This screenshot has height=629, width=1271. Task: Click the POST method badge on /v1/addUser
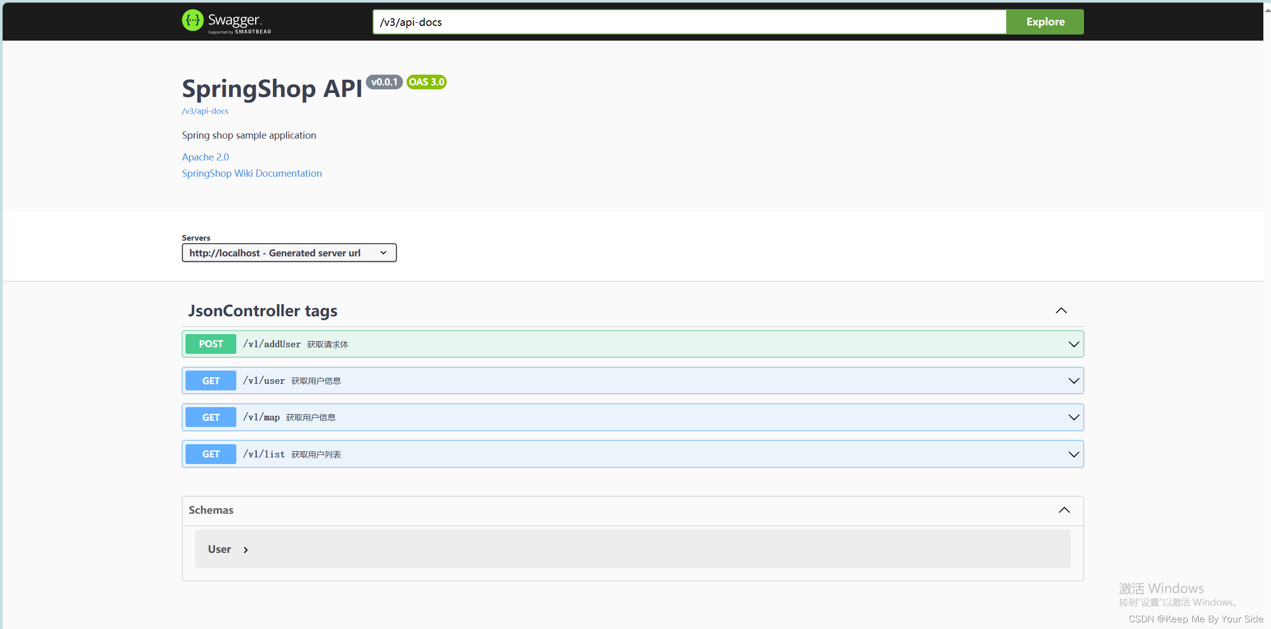(210, 344)
